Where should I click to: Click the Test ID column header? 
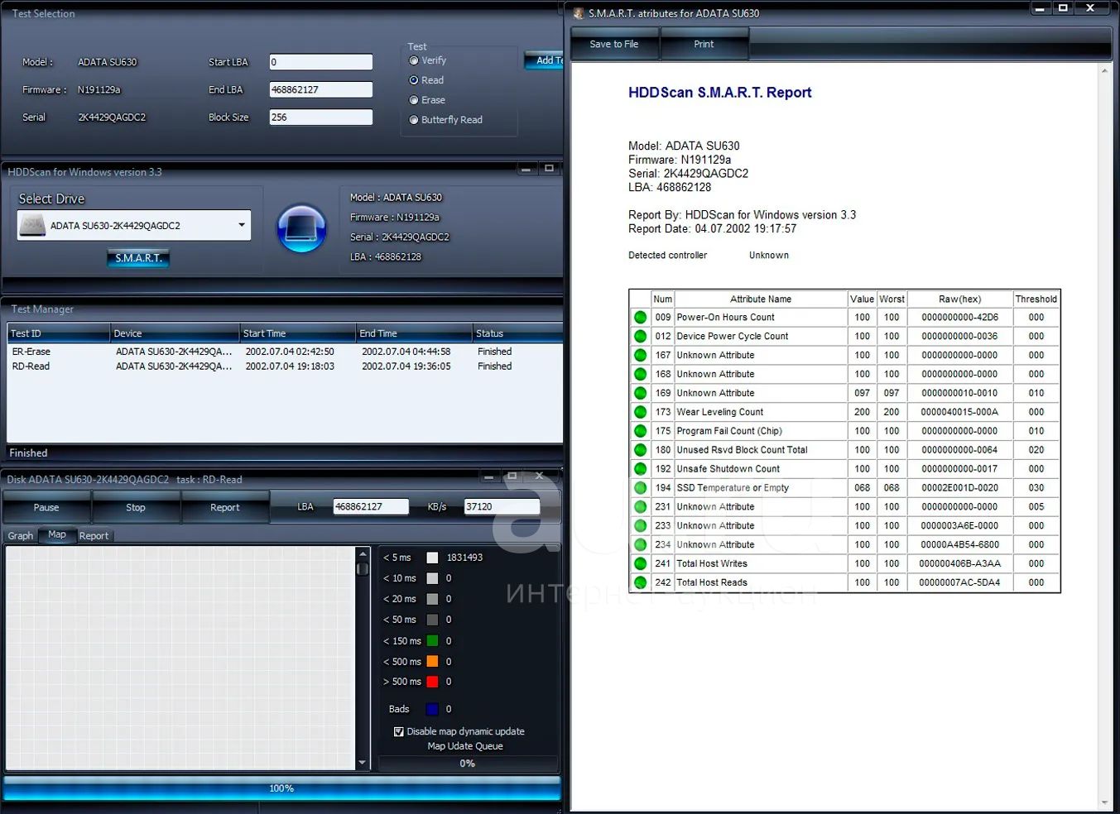click(x=59, y=333)
